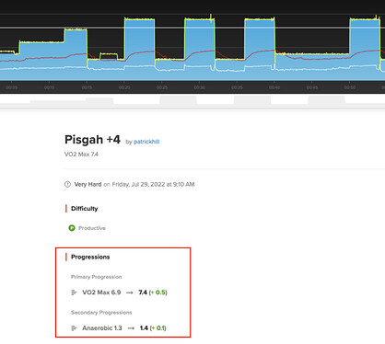
Task: Click the '1.4' new Anaerobic level
Action: click(x=144, y=328)
